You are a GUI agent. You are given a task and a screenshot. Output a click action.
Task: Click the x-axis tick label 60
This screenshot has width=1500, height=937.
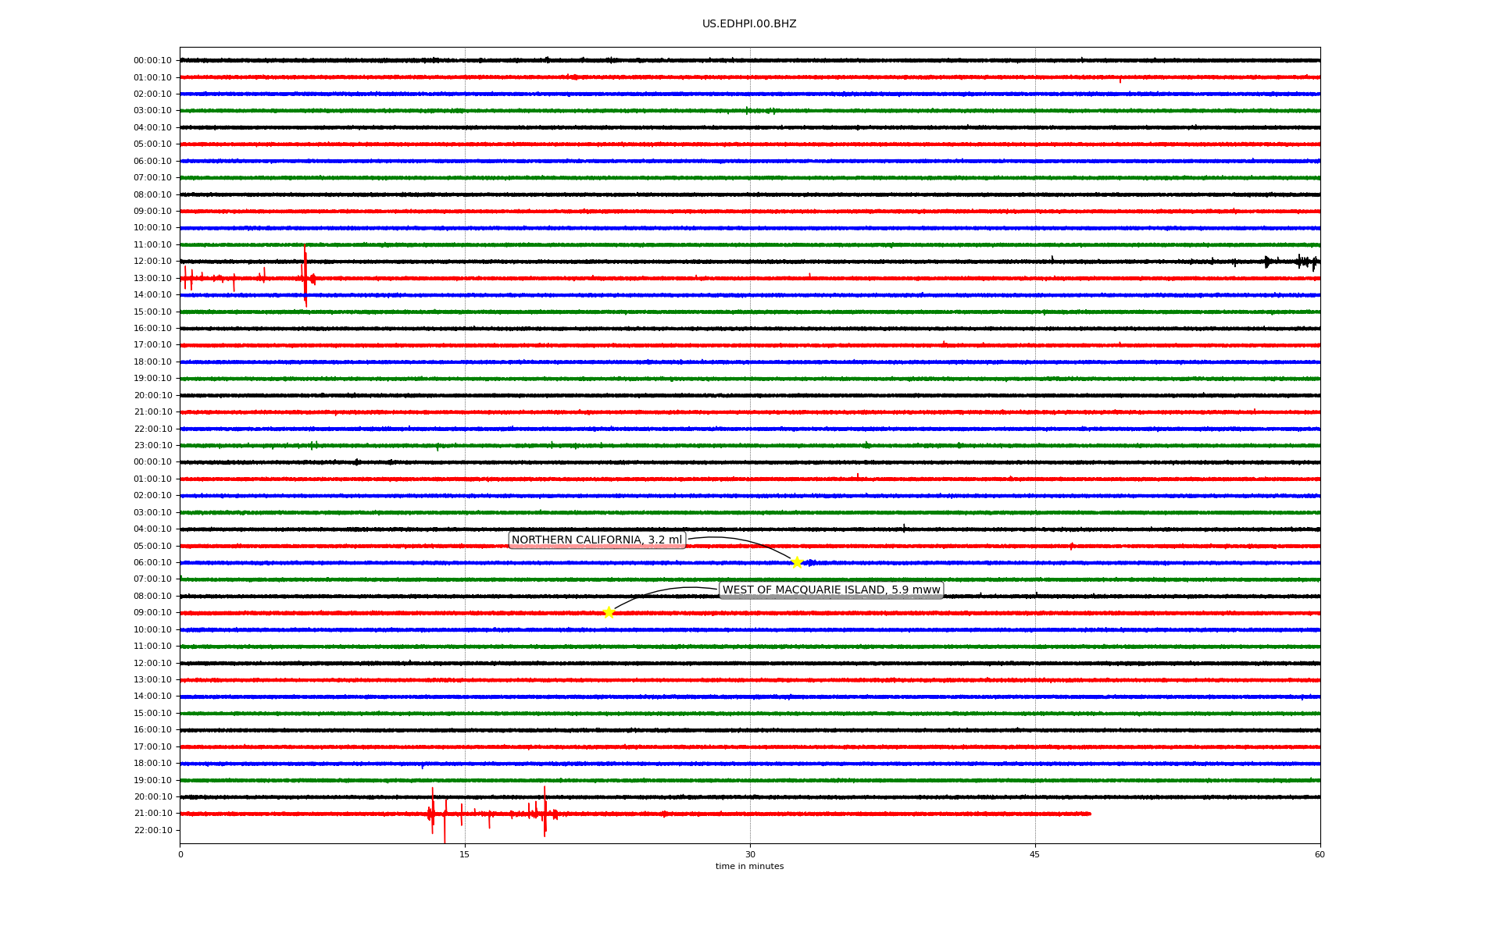(x=1320, y=854)
